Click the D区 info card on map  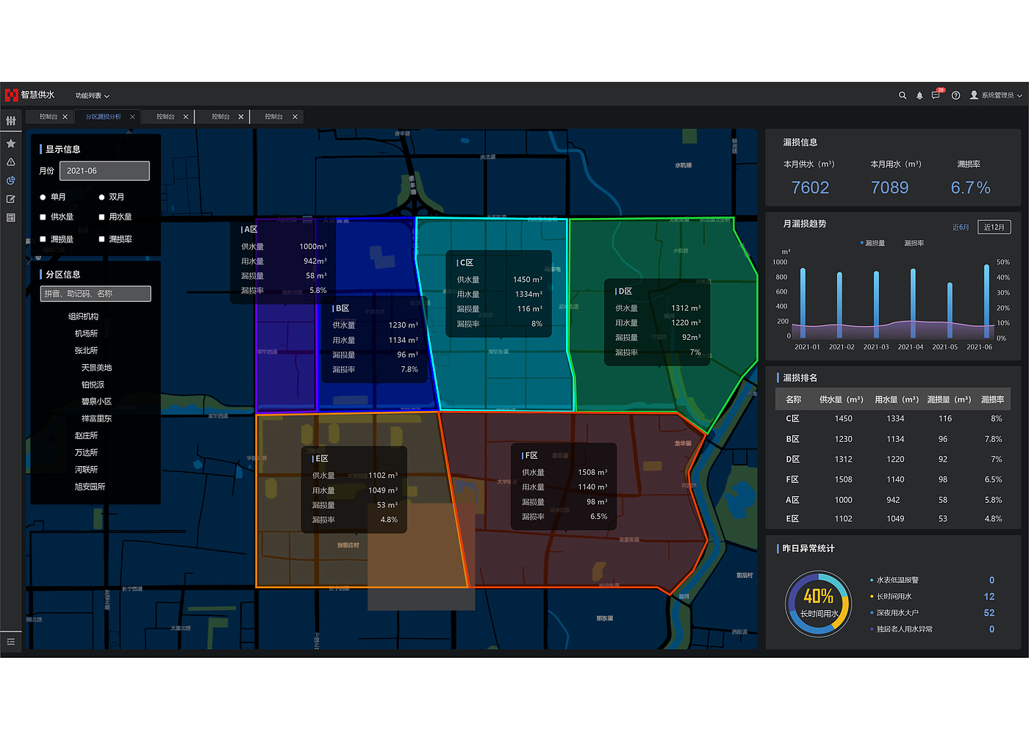[x=658, y=322]
